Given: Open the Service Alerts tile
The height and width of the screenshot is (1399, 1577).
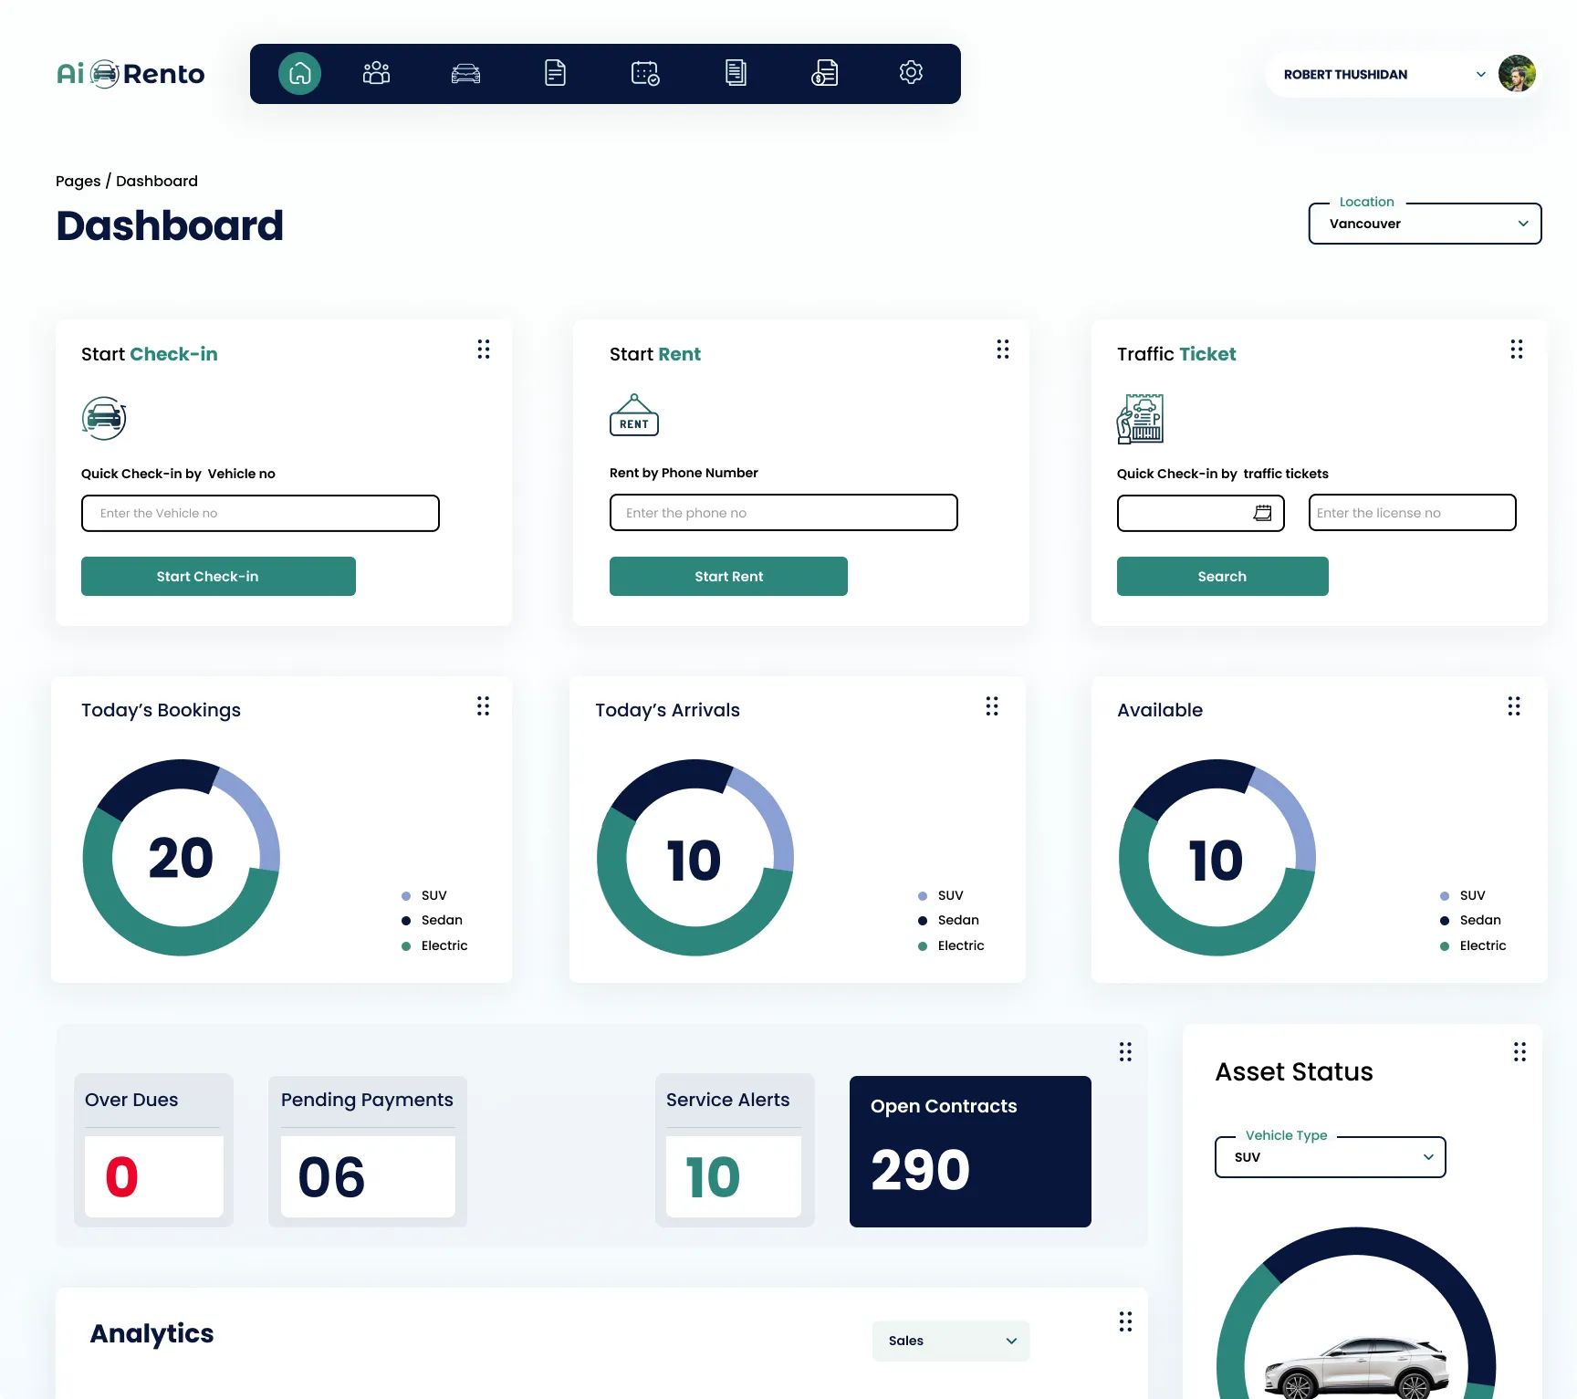Looking at the screenshot, I should coord(735,1151).
